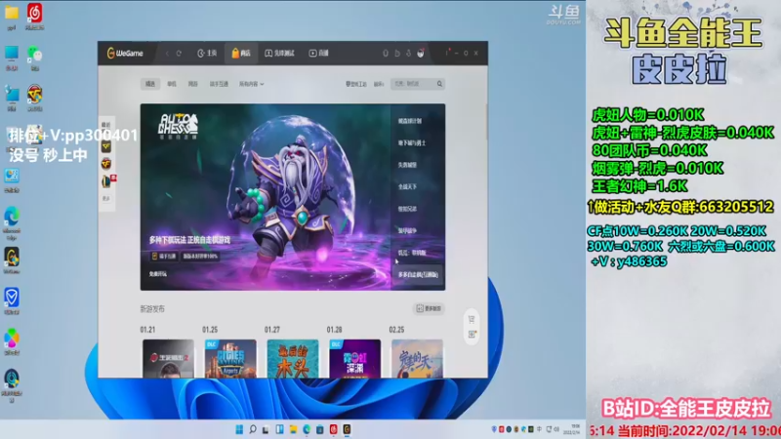781x439 pixels.
Task: Select highlighted 多多自走棋 banner entry
Action: (419, 274)
